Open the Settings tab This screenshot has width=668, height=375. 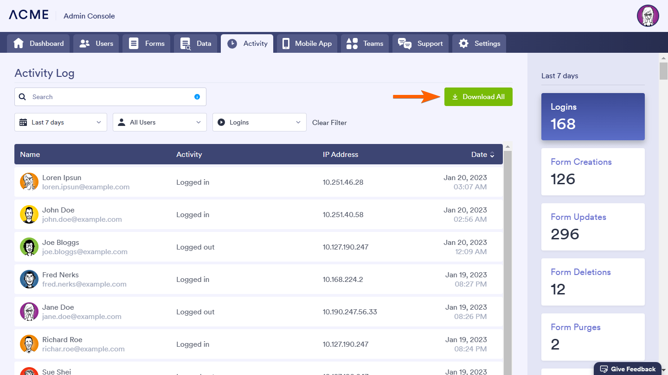click(479, 44)
